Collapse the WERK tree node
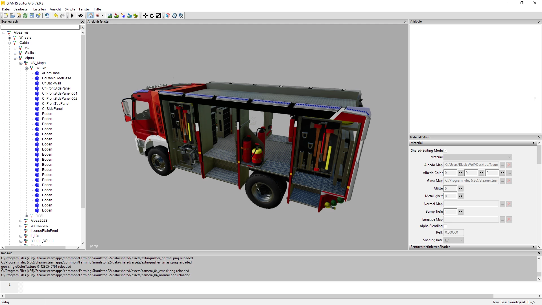Image resolution: width=542 pixels, height=305 pixels. click(26, 68)
